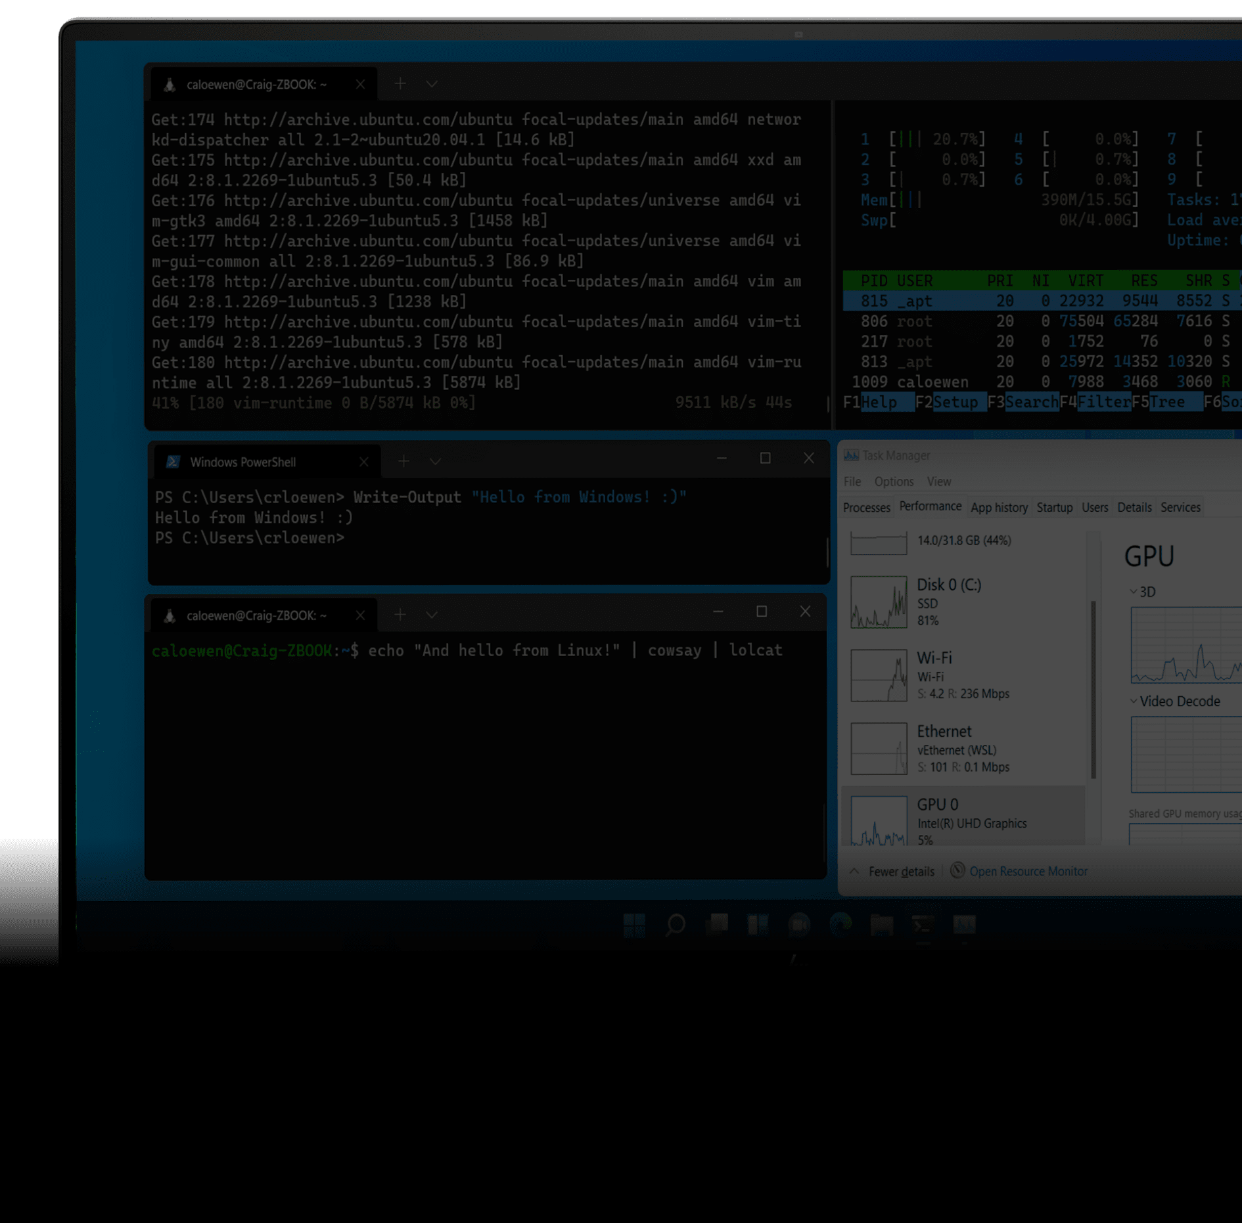Image resolution: width=1242 pixels, height=1223 pixels.
Task: Sort htop by RES column header
Action: click(x=1144, y=280)
